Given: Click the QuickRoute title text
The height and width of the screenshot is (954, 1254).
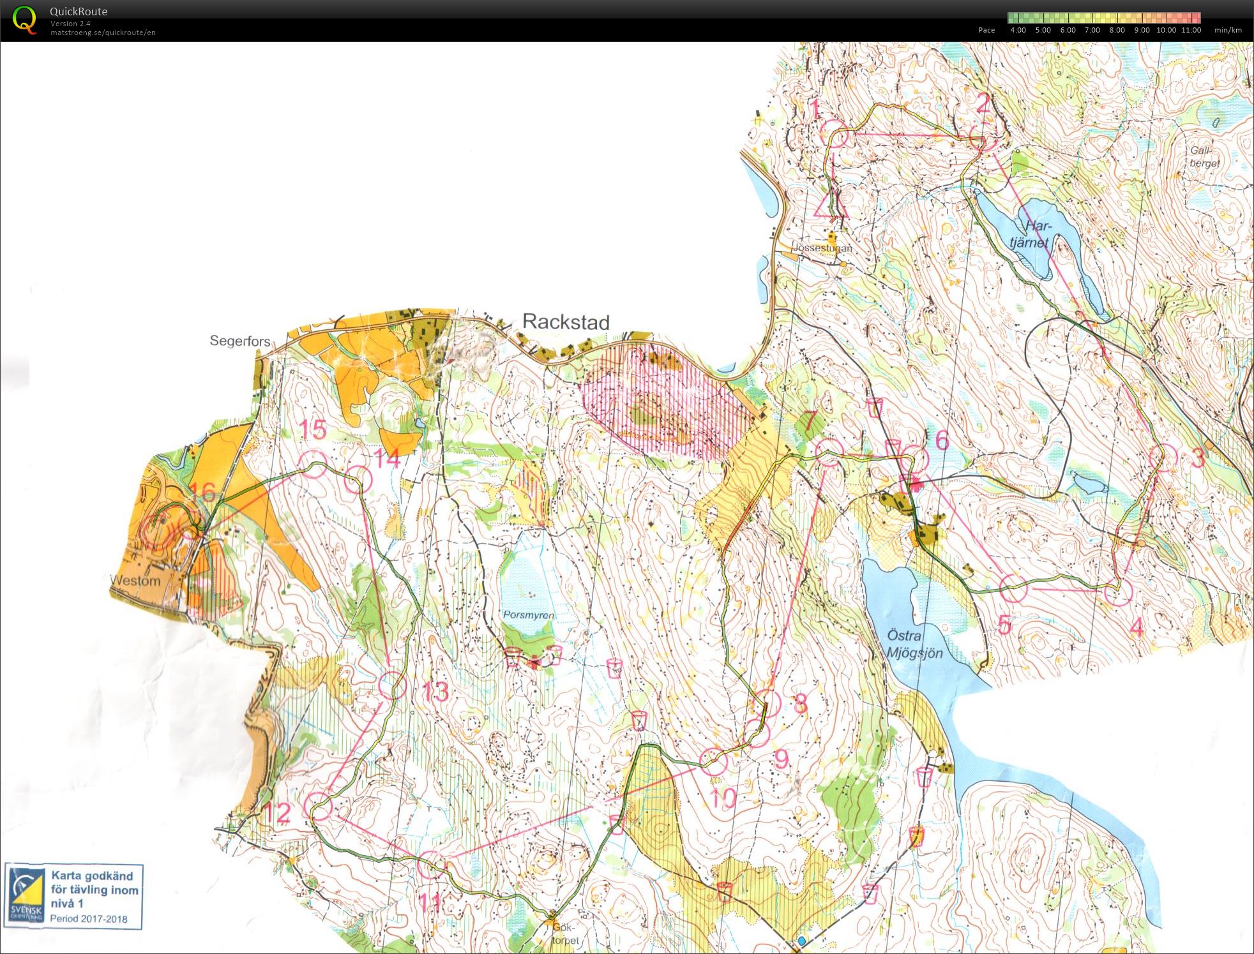Looking at the screenshot, I should 78,11.
